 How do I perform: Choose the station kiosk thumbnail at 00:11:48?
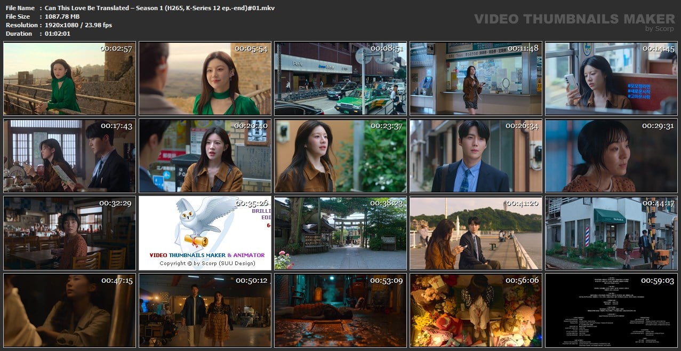(x=476, y=78)
